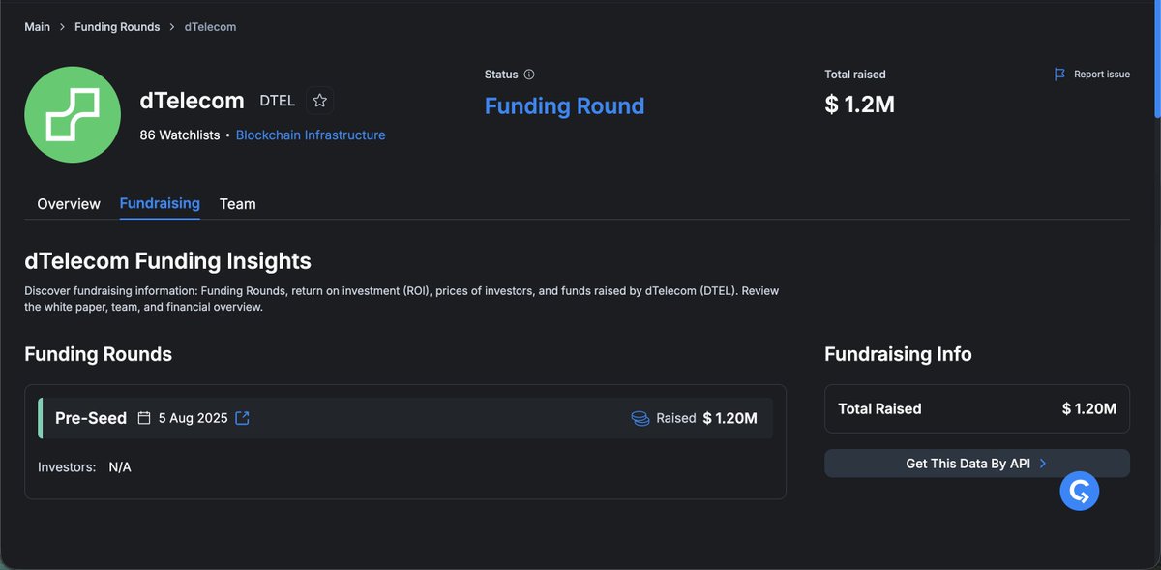Switch to the Overview tab
The width and height of the screenshot is (1161, 570).
tap(68, 203)
